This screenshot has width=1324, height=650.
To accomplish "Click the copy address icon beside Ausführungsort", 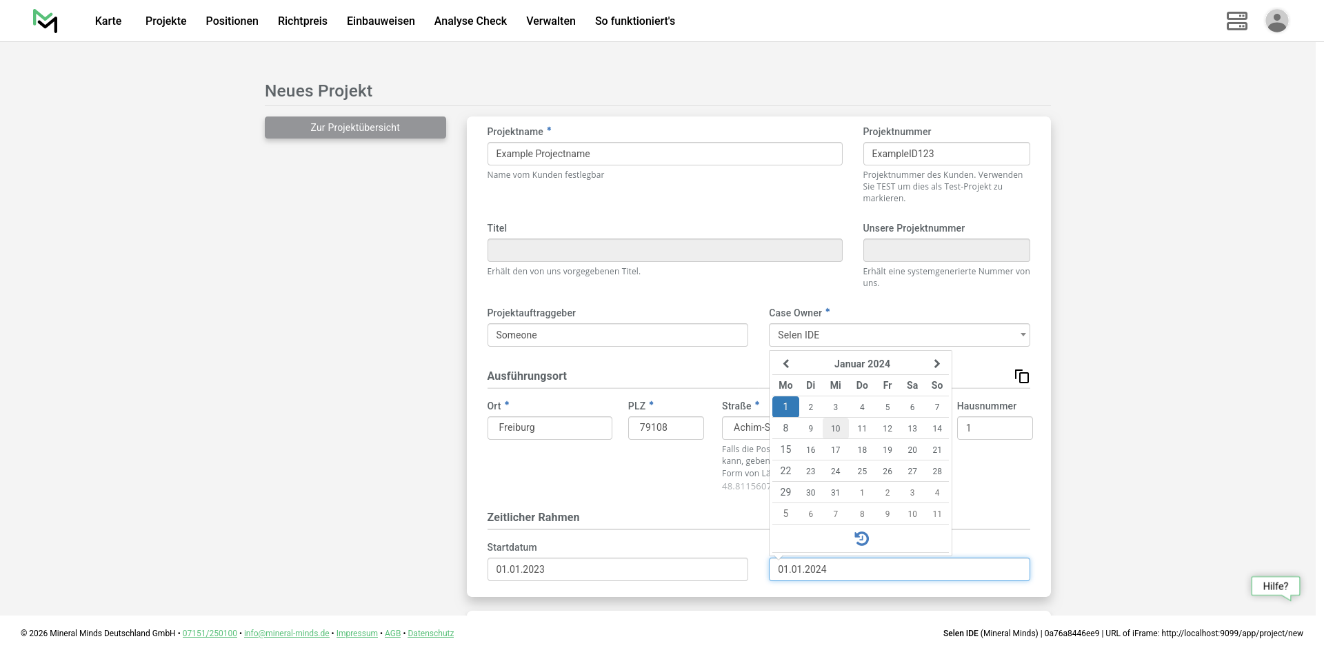I will pyautogui.click(x=1021, y=376).
